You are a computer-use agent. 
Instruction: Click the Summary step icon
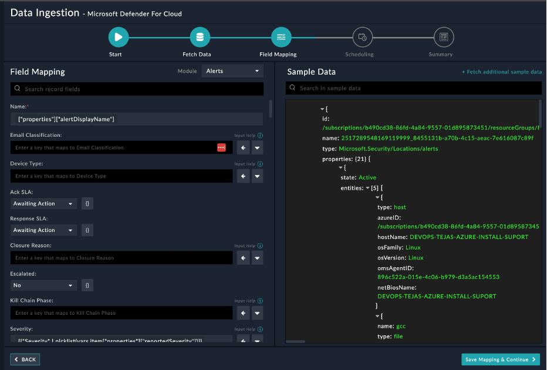click(x=443, y=37)
